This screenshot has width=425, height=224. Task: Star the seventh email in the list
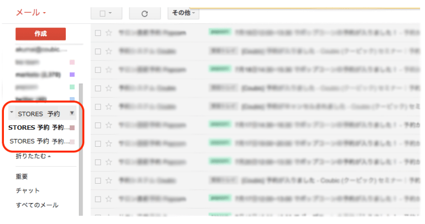(108, 143)
